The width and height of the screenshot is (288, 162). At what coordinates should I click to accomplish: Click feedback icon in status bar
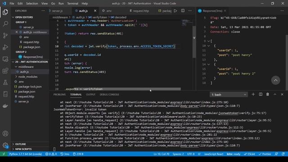point(276,154)
